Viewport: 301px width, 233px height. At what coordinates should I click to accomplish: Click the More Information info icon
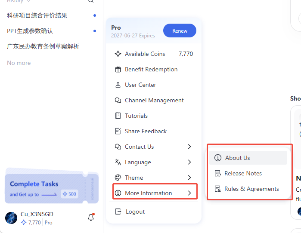pyautogui.click(x=118, y=193)
